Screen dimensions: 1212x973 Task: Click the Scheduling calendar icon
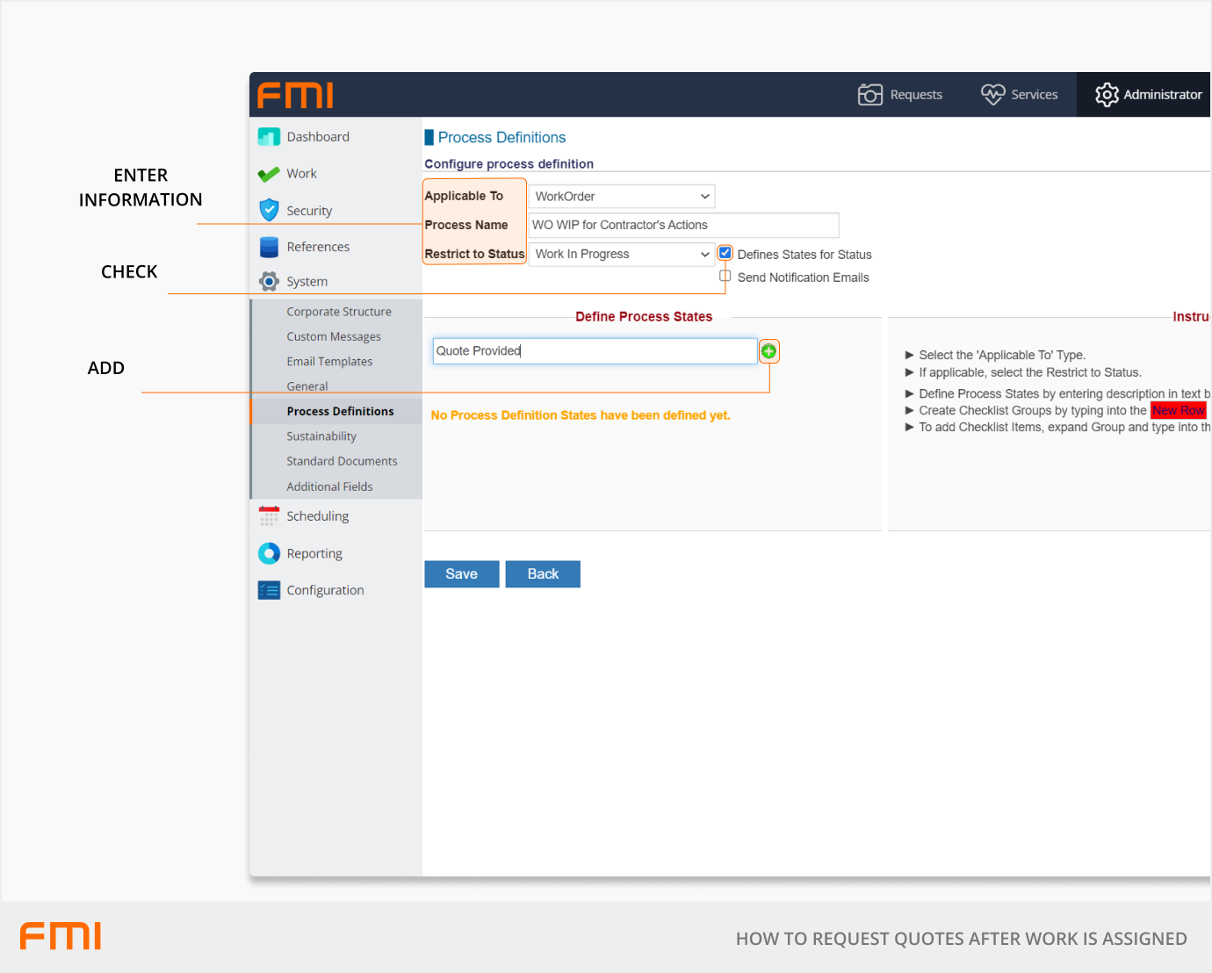[x=269, y=516]
